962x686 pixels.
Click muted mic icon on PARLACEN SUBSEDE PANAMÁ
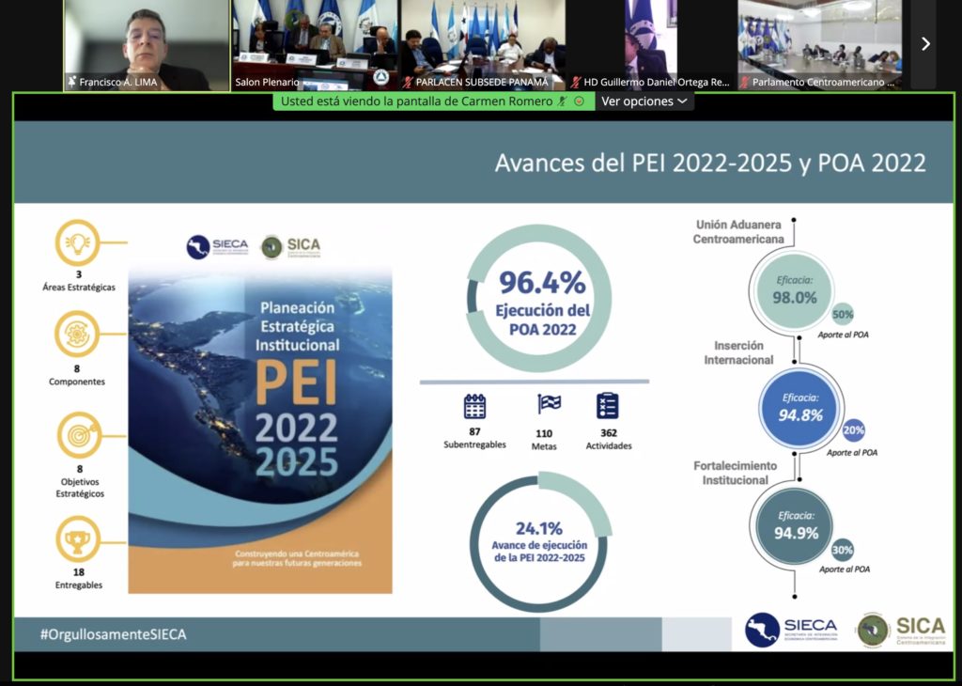(408, 82)
